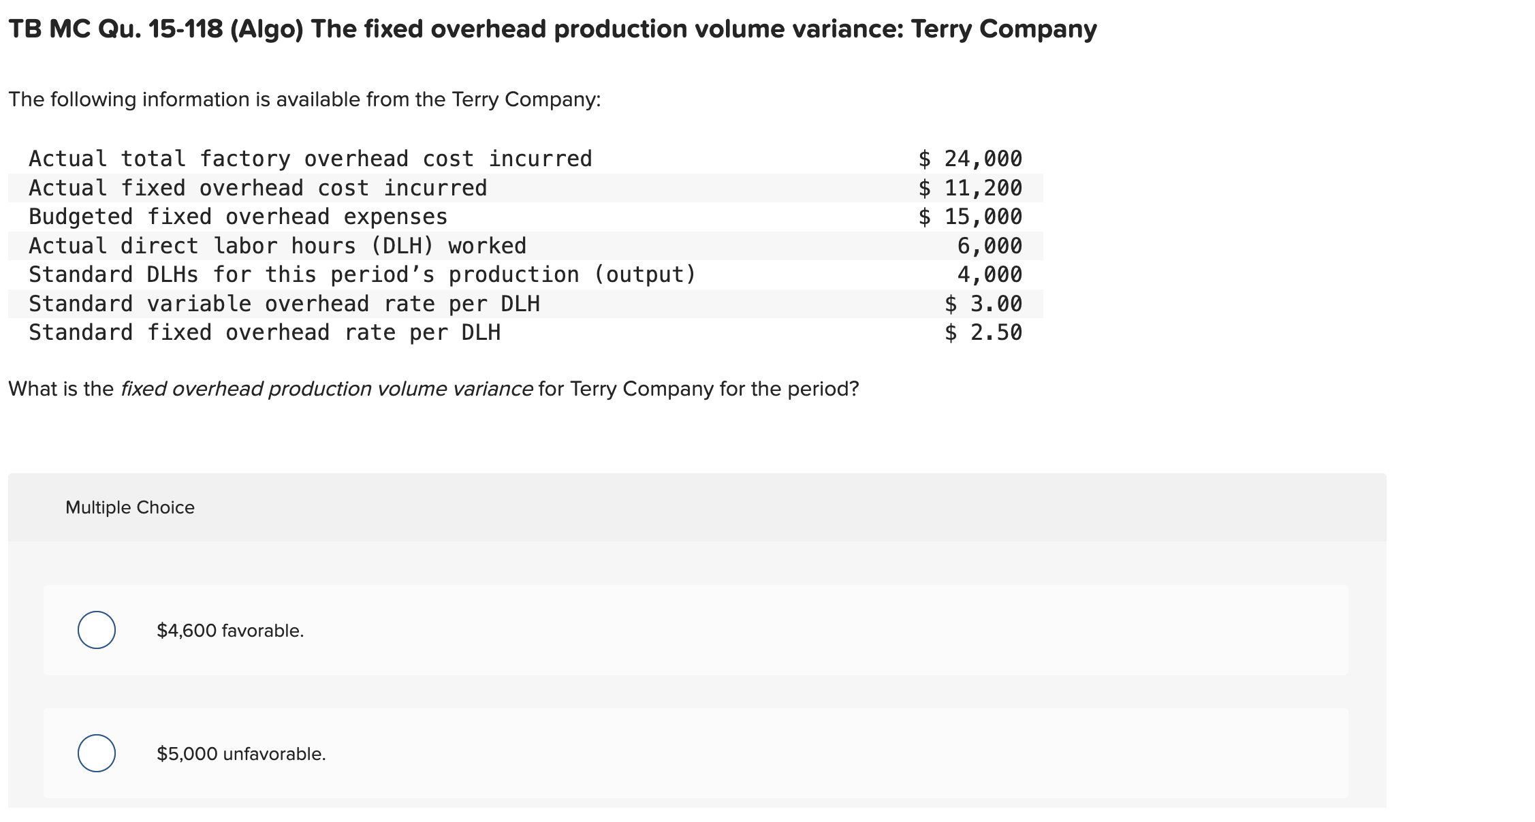Click the $5,000 unfavorable answer text

pyautogui.click(x=240, y=753)
